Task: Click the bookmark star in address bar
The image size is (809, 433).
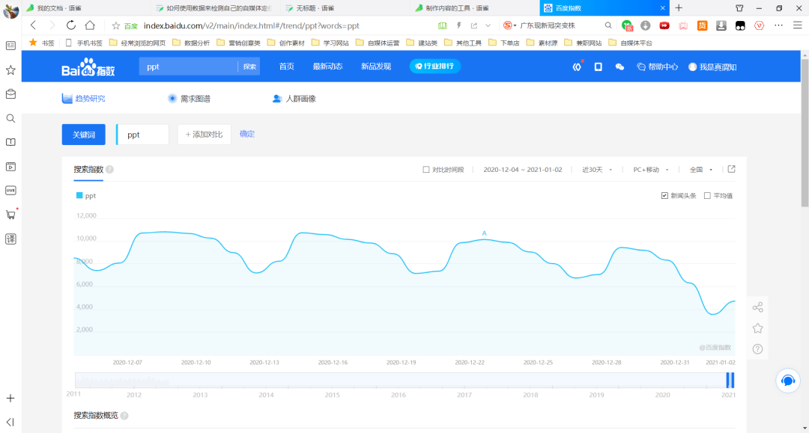Action: pyautogui.click(x=116, y=25)
